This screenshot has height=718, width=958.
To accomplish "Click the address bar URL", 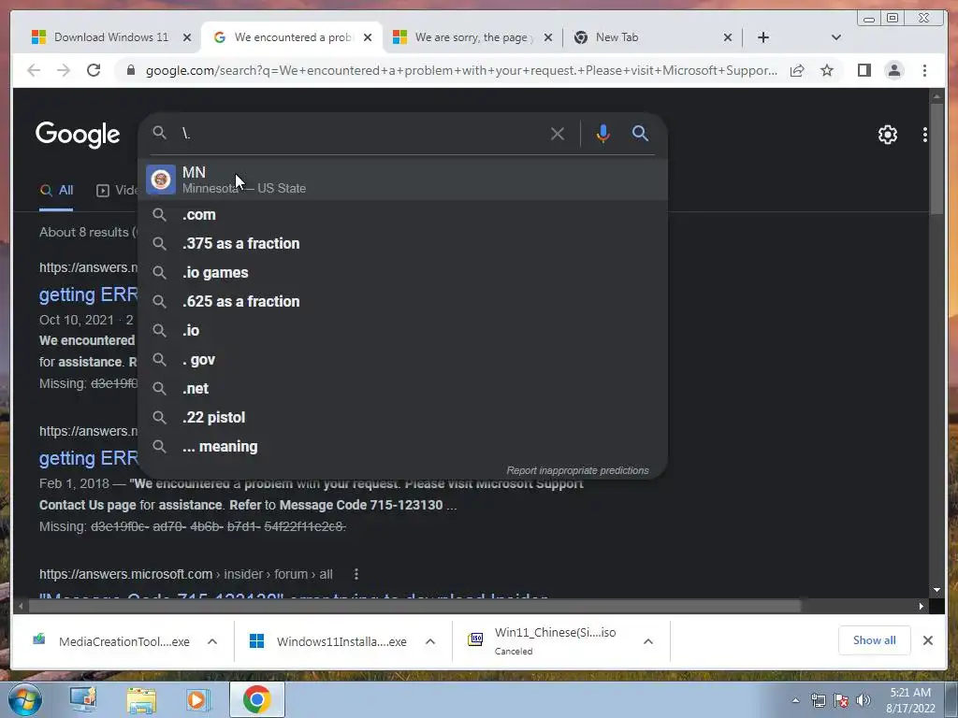I will click(x=461, y=70).
